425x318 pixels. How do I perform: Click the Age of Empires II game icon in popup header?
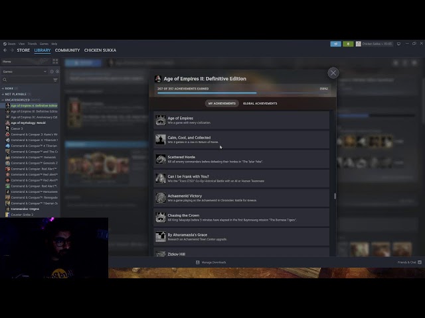click(158, 79)
